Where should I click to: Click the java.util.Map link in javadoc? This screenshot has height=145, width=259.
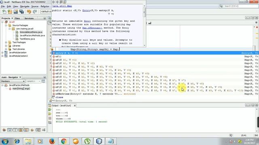[62, 6]
